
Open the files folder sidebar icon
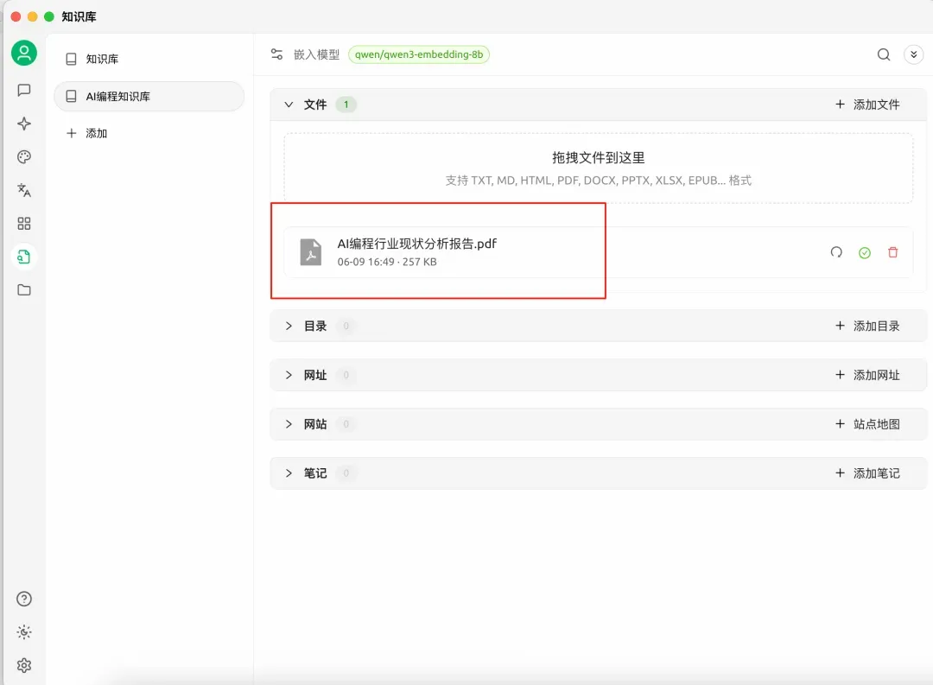[x=24, y=290]
